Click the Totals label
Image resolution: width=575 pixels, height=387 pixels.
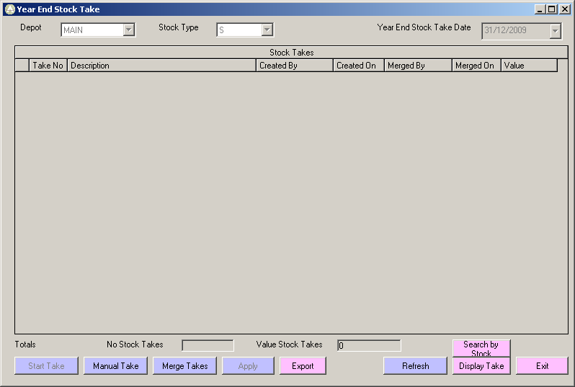(x=25, y=344)
